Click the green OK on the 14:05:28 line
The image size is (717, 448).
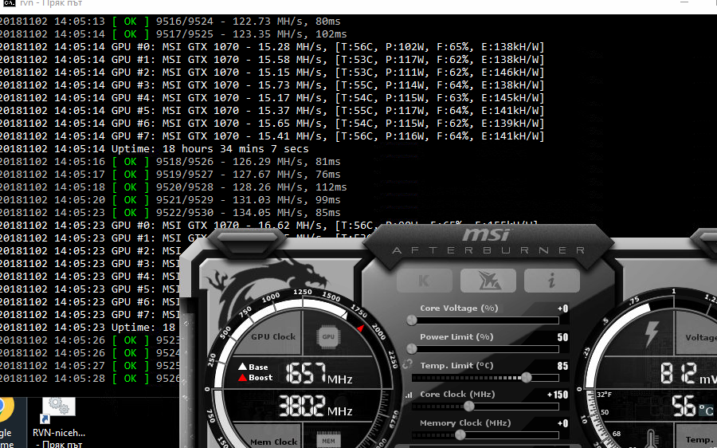tap(131, 379)
